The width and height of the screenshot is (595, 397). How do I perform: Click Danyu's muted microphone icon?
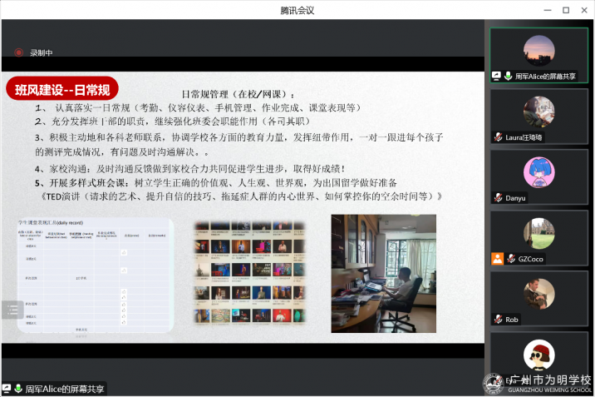[498, 198]
